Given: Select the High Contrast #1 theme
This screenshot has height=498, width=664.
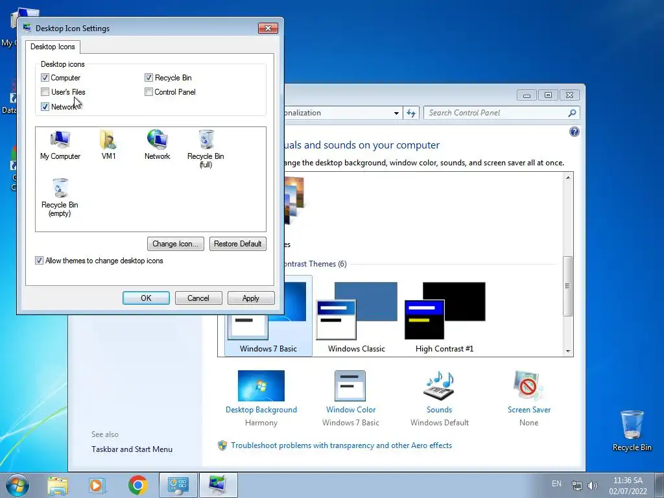Looking at the screenshot, I should pos(445,317).
